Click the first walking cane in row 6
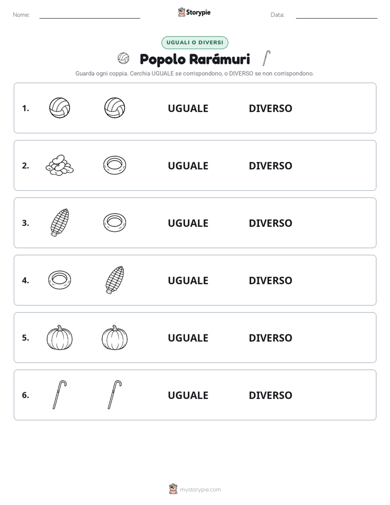Viewport: 390px width, 505px height. point(60,395)
